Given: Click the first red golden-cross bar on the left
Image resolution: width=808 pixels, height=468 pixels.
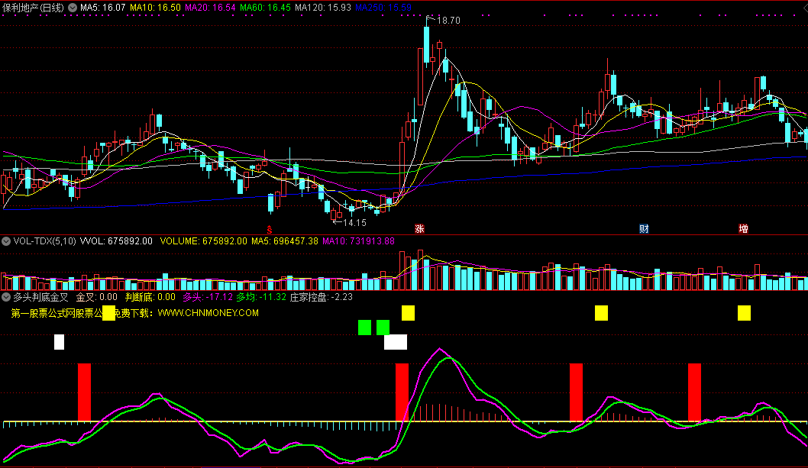Looking at the screenshot, I should [x=85, y=392].
